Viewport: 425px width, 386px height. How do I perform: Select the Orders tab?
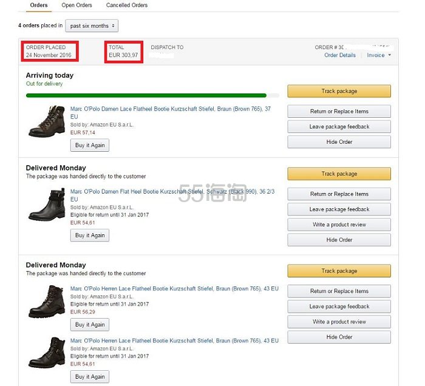[38, 5]
